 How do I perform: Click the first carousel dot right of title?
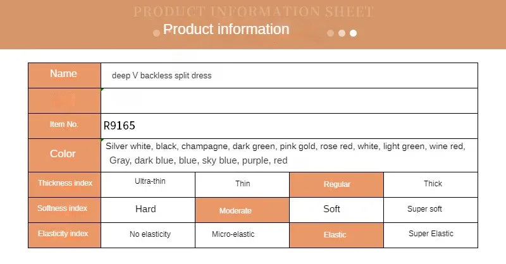point(330,33)
